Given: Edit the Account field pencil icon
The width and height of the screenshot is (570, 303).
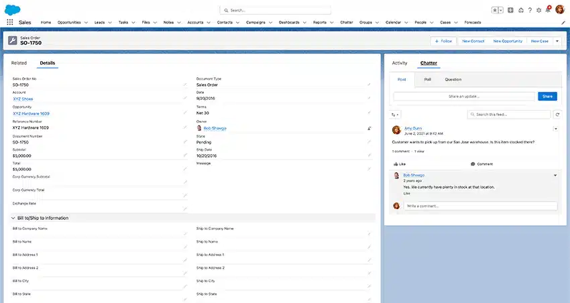Looking at the screenshot, I should (x=185, y=99).
